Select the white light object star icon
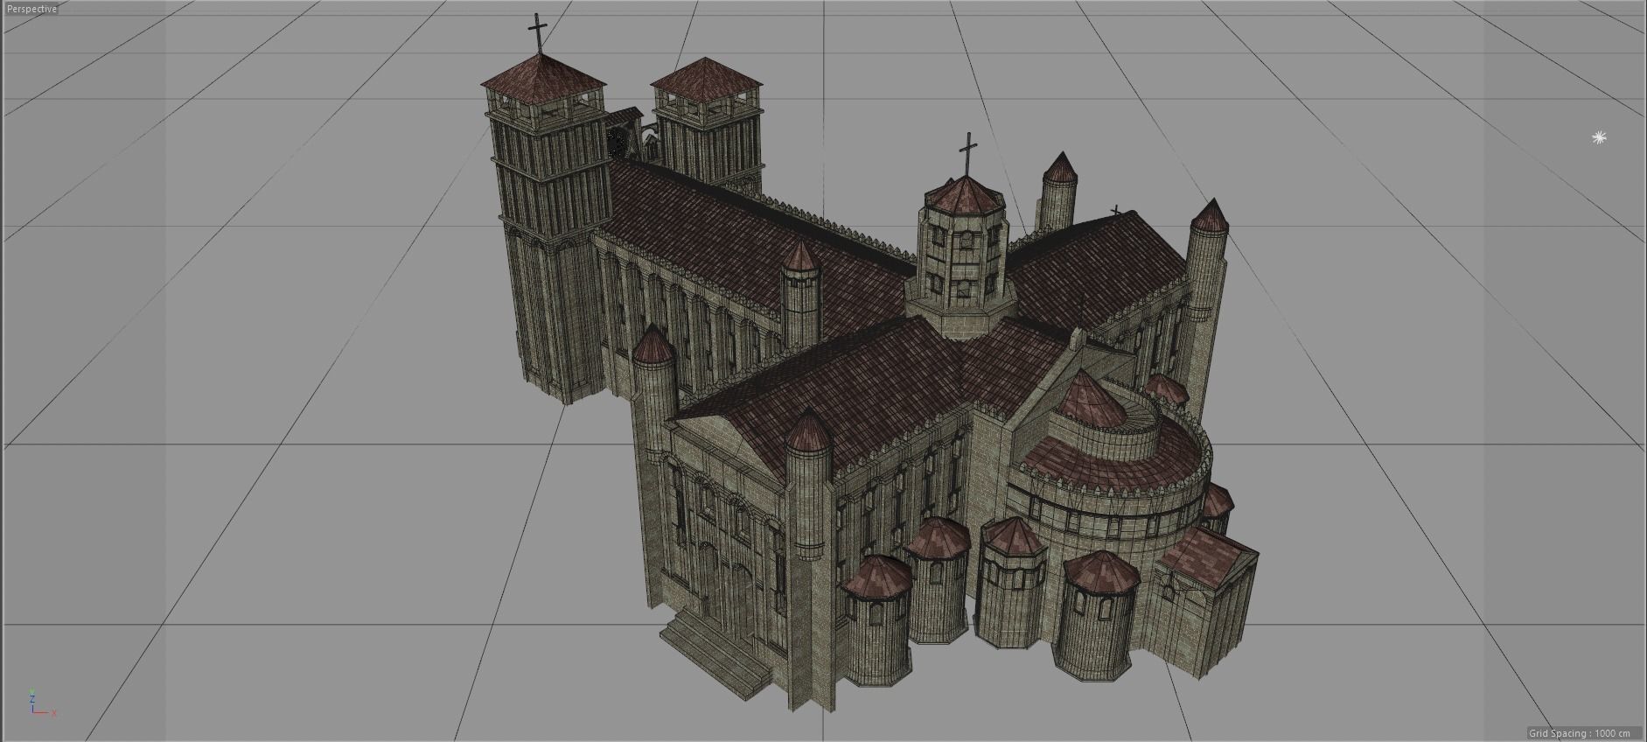This screenshot has height=742, width=1647. [1598, 137]
